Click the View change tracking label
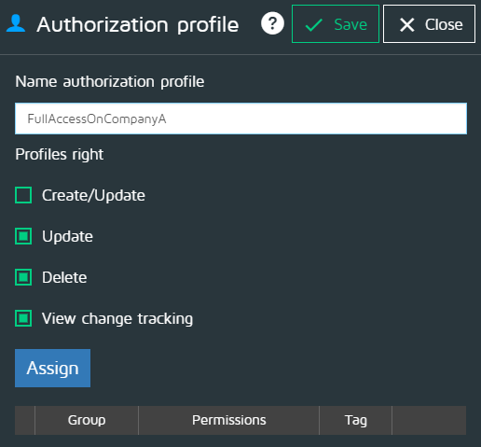The width and height of the screenshot is (481, 447). tap(117, 319)
